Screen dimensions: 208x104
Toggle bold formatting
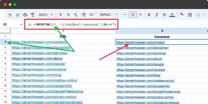[149, 15]
